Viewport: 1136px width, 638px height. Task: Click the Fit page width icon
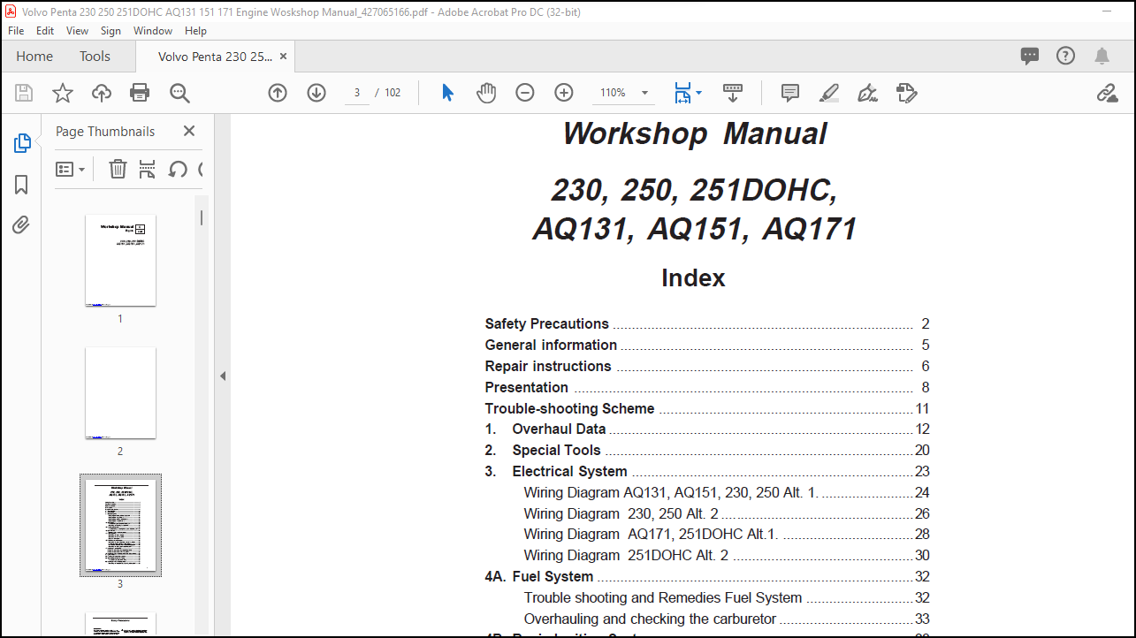pos(682,93)
